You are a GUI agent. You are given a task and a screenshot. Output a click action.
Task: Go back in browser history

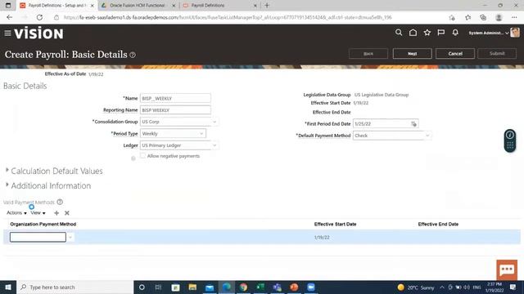pos(9,17)
